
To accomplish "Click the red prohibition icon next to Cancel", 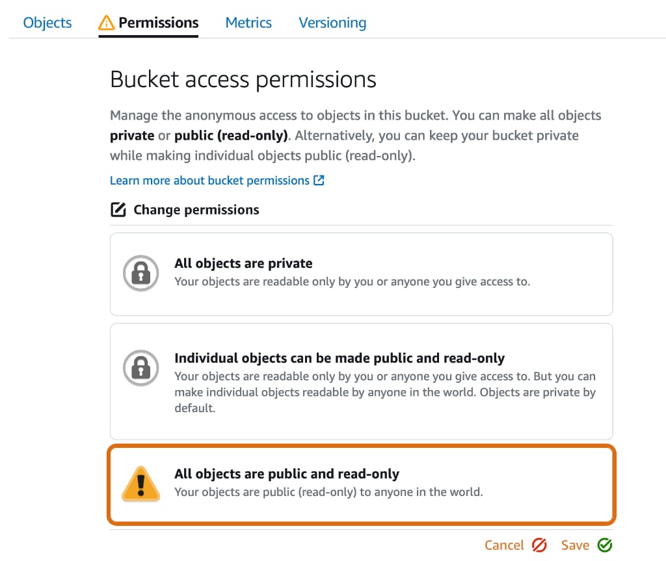I will click(539, 545).
